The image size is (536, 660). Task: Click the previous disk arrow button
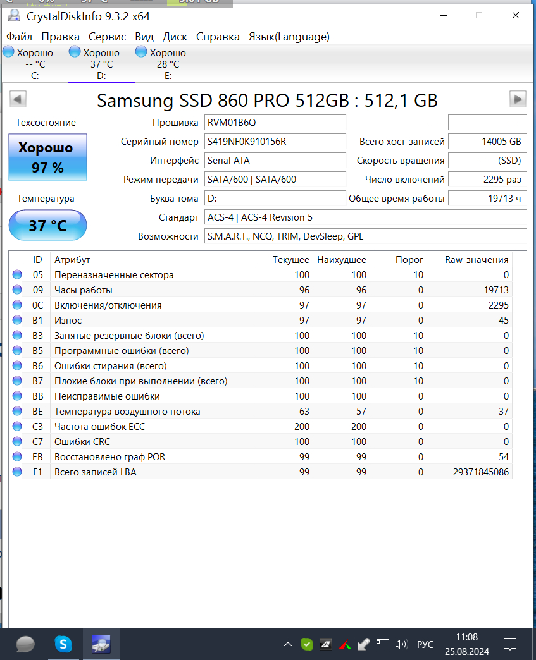click(x=18, y=99)
